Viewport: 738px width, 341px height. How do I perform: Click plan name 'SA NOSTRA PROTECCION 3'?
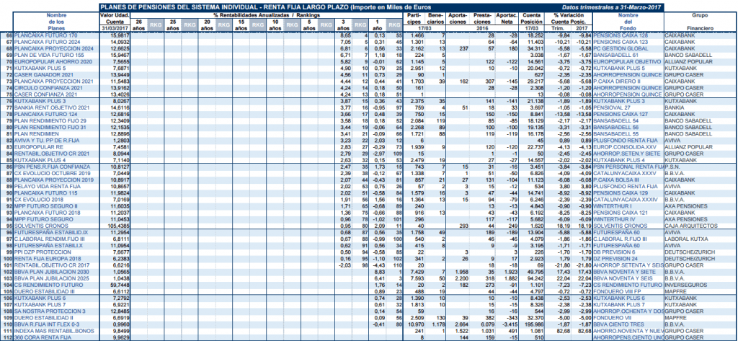click(50, 311)
